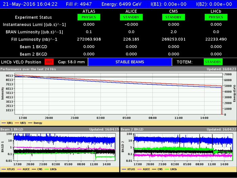Click the Fill Luminosity row label

click(x=34, y=40)
